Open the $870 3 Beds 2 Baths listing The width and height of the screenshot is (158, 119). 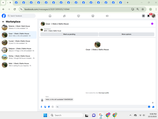coord(52,31)
